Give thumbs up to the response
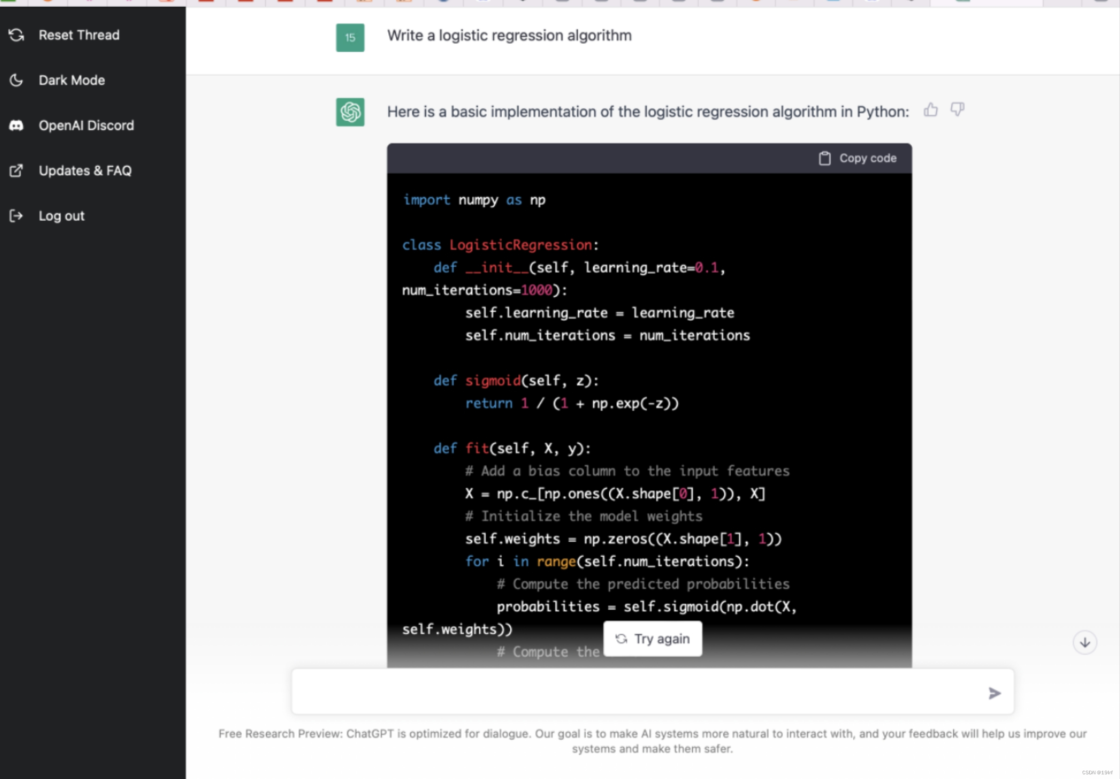Image resolution: width=1120 pixels, height=779 pixels. pyautogui.click(x=931, y=110)
